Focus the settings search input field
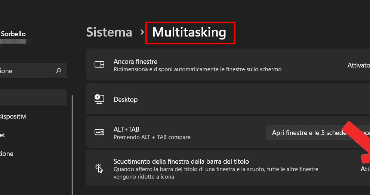 26,70
